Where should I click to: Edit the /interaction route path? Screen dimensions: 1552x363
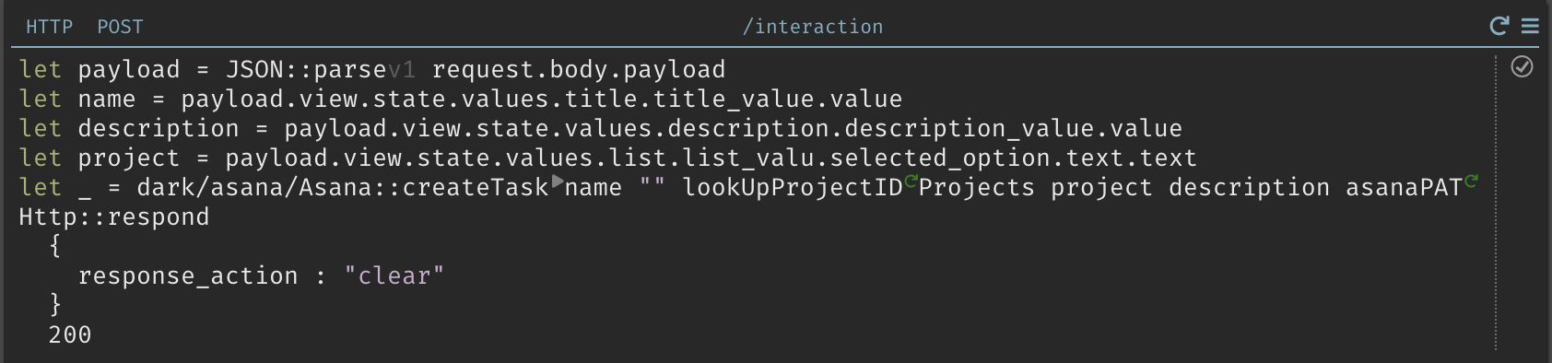813,27
